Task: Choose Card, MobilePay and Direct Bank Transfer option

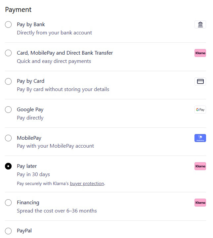Action: pos(8,53)
